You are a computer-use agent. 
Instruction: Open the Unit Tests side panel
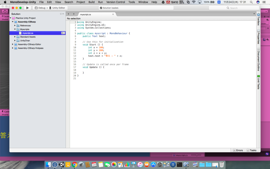258,82
